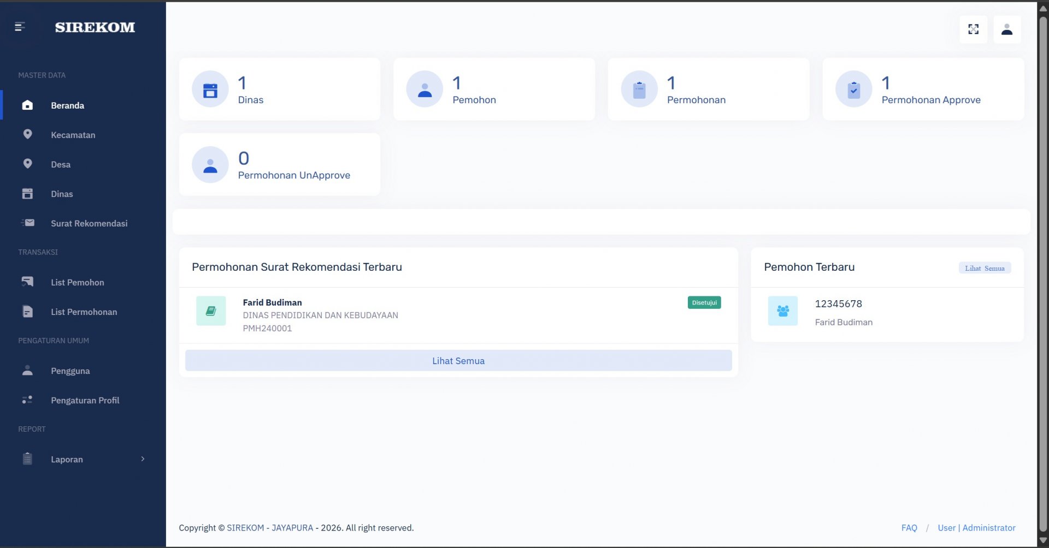The height and width of the screenshot is (548, 1049).
Task: Open the Kecamatan menu item
Action: (73, 135)
